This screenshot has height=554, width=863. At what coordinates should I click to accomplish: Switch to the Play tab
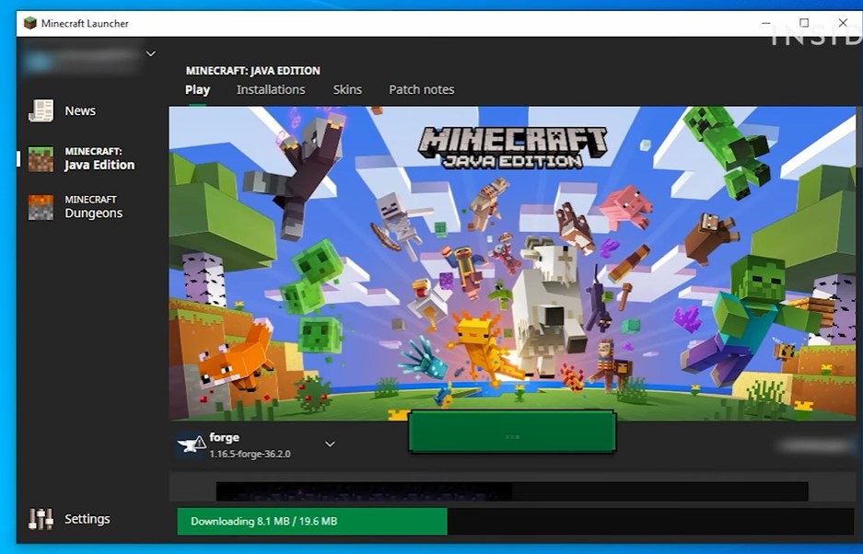197,89
